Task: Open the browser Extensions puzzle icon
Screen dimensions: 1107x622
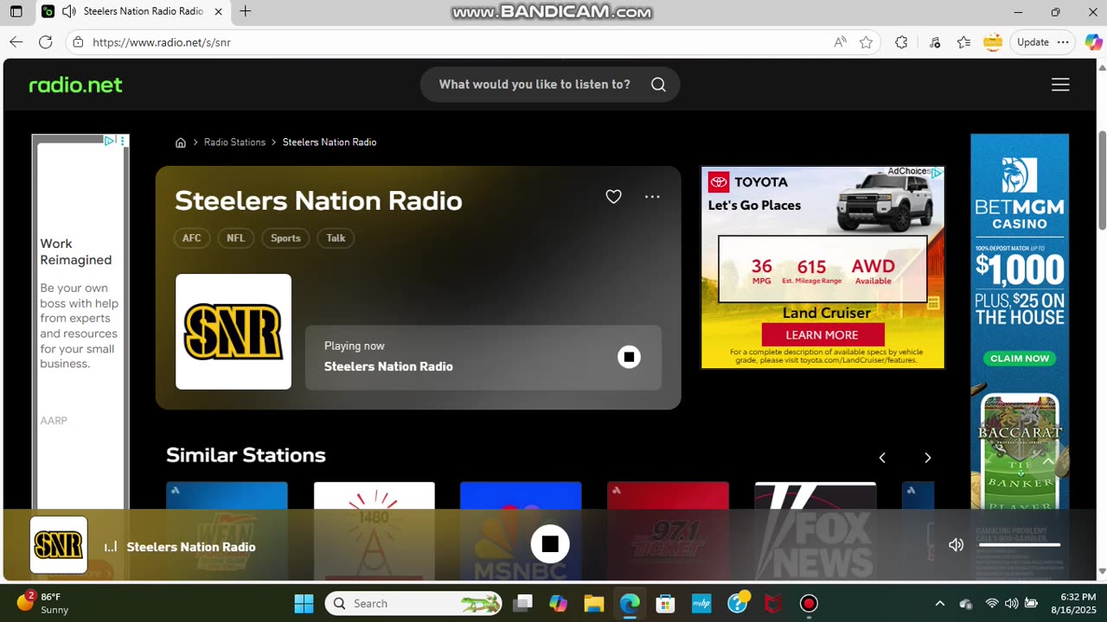Action: pos(901,41)
